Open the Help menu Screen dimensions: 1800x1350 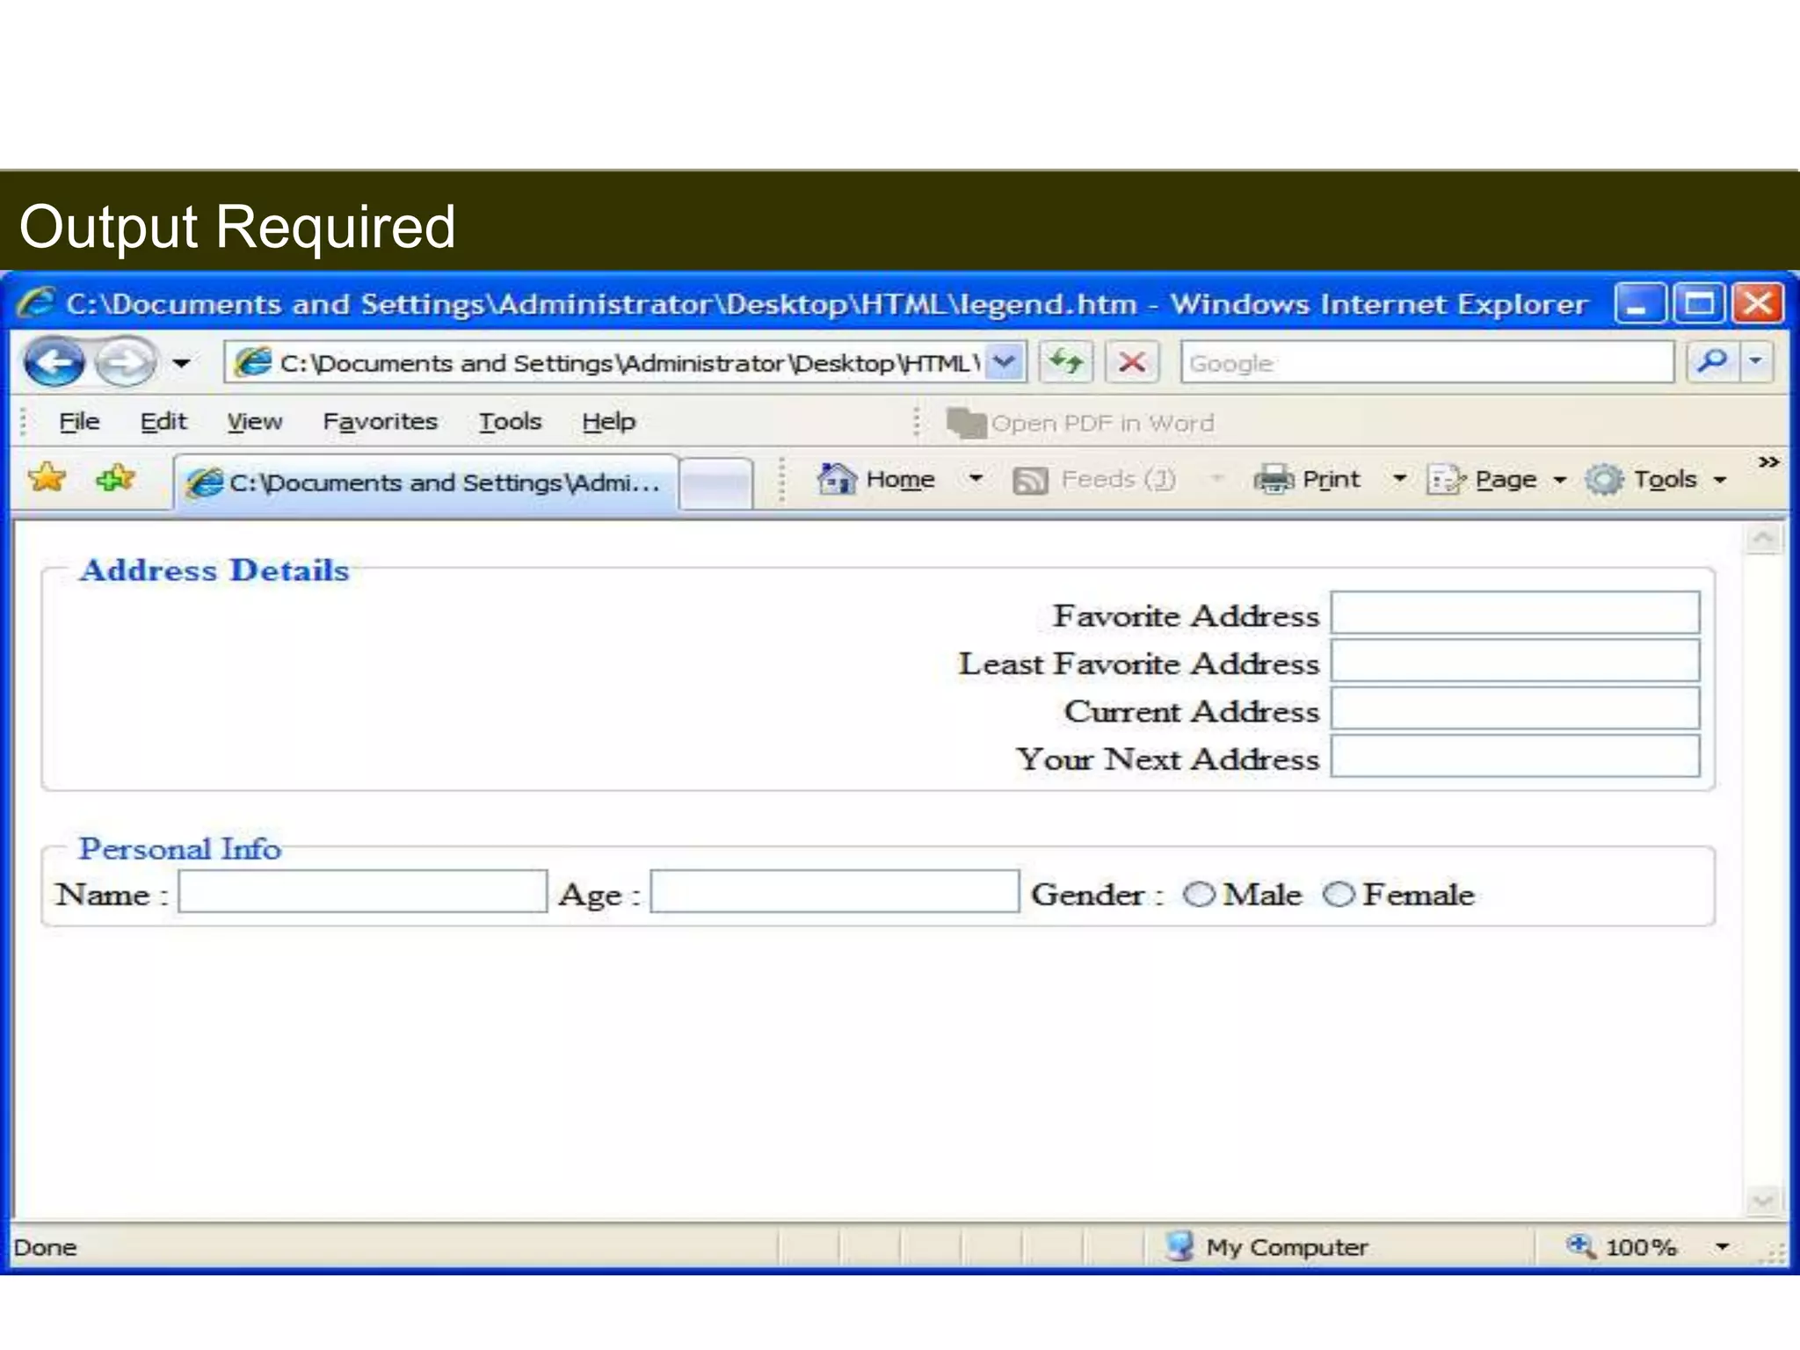[x=608, y=422]
